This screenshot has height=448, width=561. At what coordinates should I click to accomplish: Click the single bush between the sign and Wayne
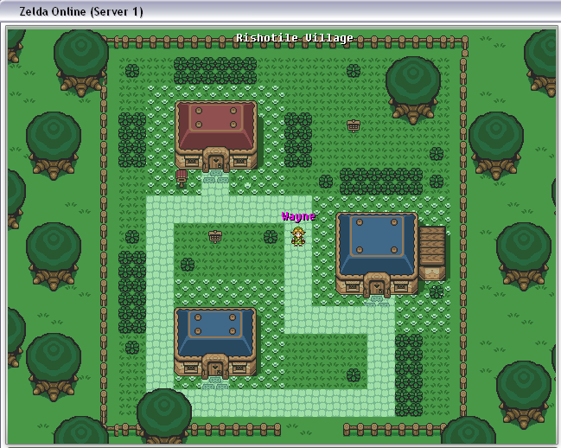271,236
